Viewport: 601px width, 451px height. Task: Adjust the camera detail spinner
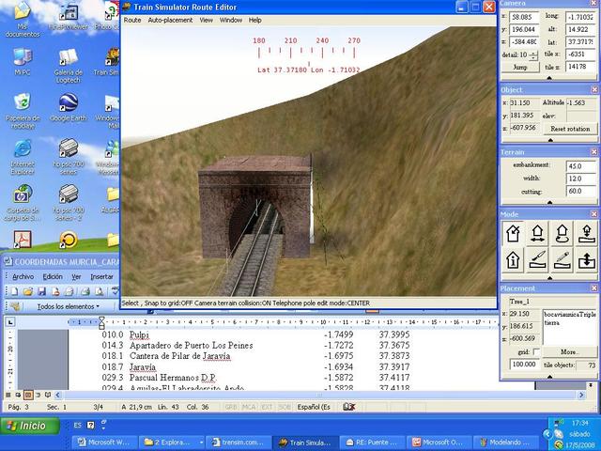click(534, 55)
